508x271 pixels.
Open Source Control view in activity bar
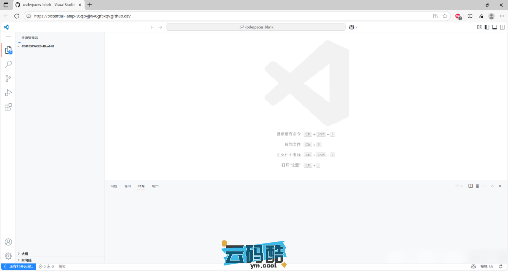click(8, 78)
